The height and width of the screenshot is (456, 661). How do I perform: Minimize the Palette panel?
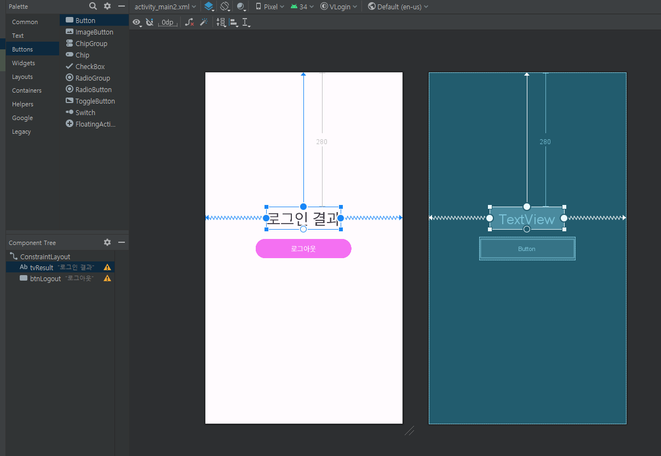(x=122, y=6)
